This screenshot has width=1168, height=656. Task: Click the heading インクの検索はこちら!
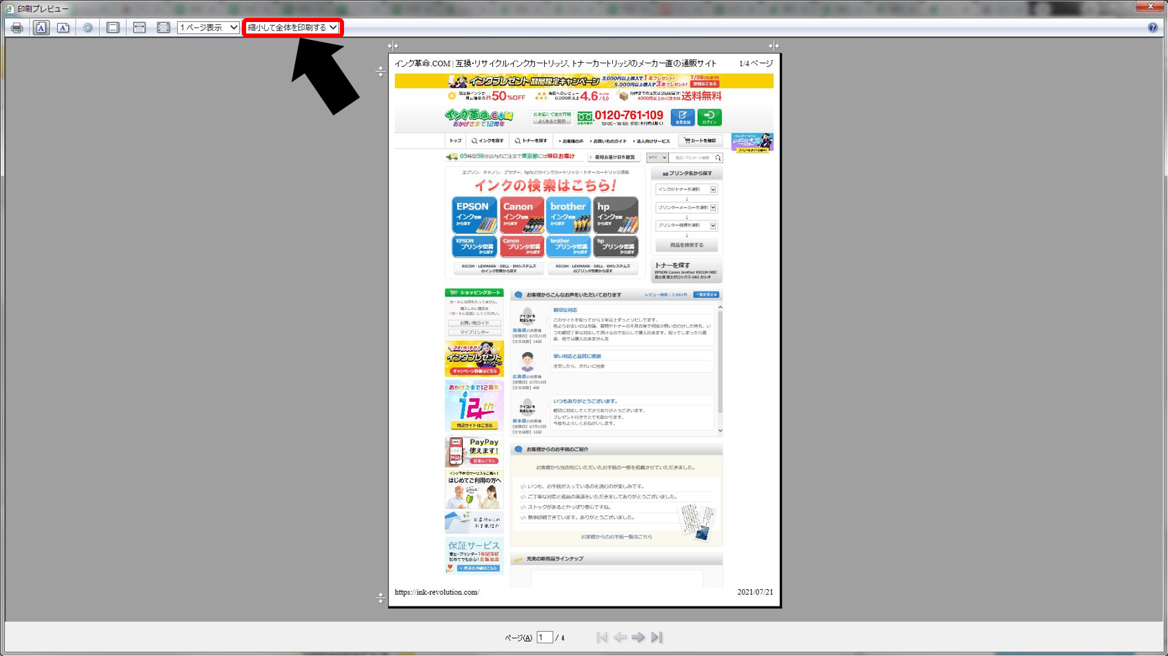(545, 185)
